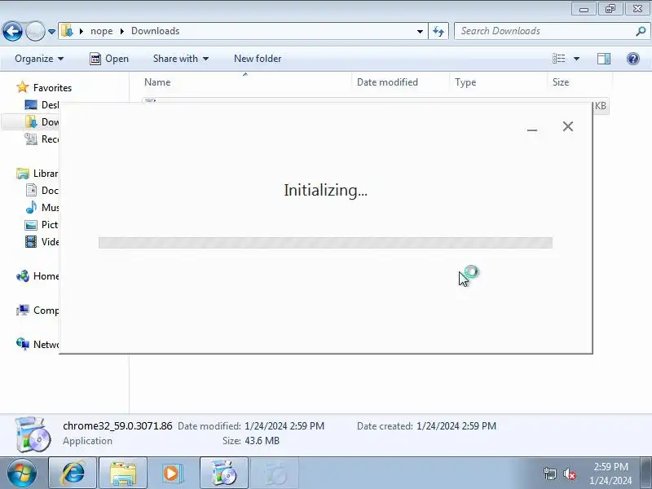Click New folder in the toolbar
Image resolution: width=652 pixels, height=489 pixels.
tap(258, 59)
